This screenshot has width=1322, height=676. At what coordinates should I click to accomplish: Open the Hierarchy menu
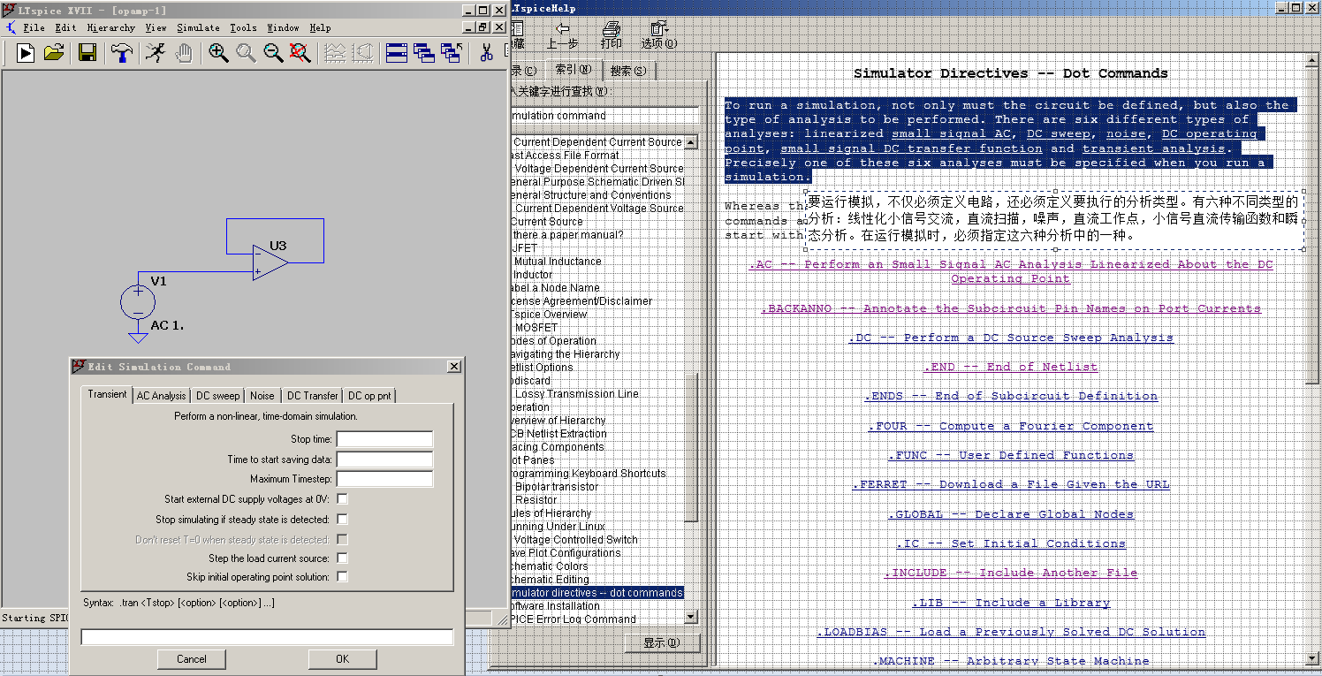tap(111, 27)
